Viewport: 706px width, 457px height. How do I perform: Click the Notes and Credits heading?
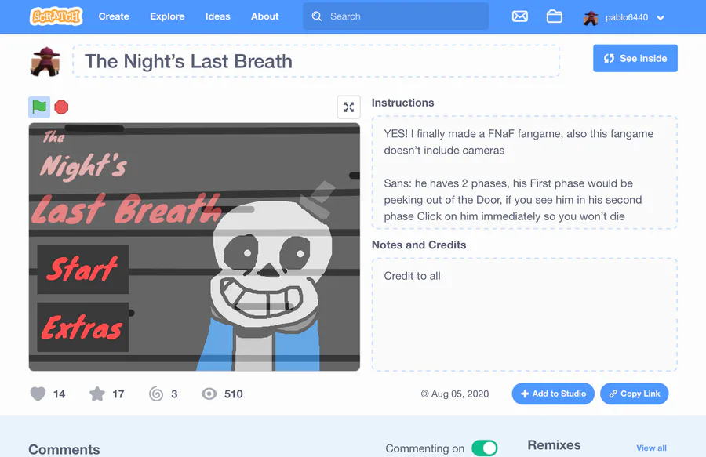pyautogui.click(x=419, y=245)
